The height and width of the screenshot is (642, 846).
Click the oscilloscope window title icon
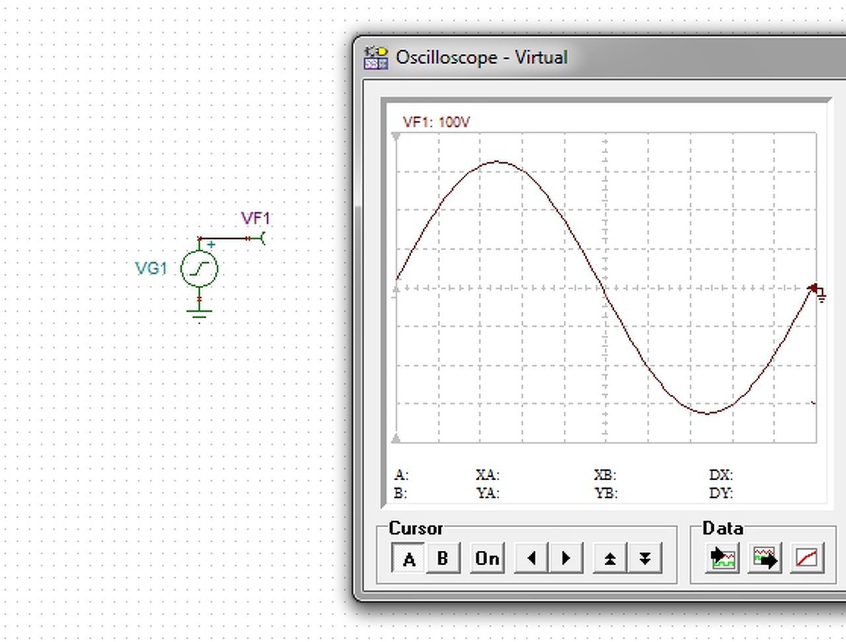tap(375, 57)
